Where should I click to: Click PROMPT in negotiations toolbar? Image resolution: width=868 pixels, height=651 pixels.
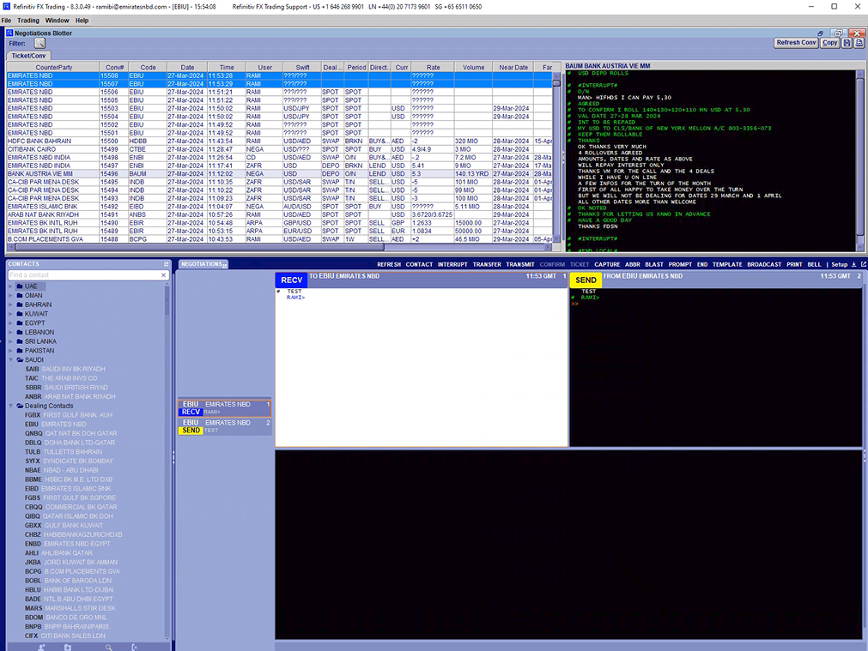tap(680, 264)
